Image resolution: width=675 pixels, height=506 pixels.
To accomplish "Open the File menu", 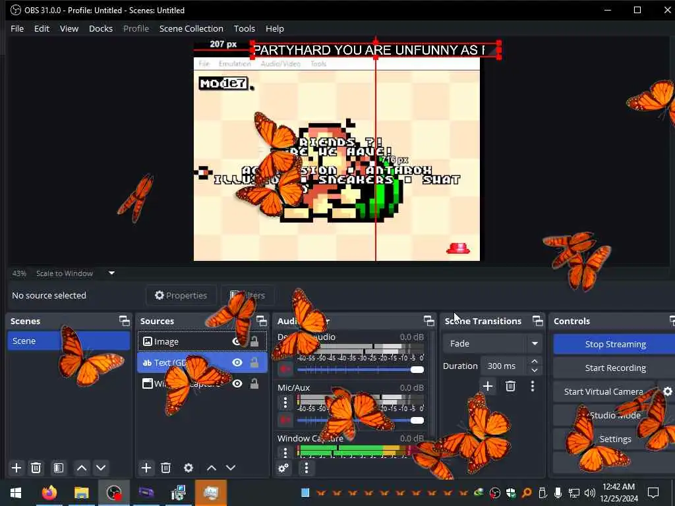I will pos(17,28).
